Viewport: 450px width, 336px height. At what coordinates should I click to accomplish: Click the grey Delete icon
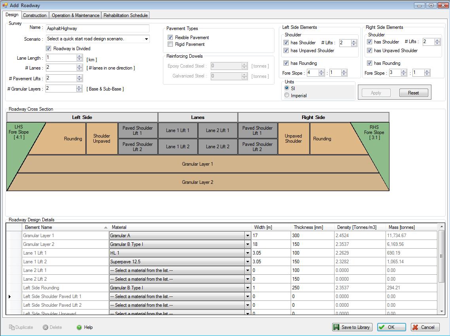pos(45,327)
